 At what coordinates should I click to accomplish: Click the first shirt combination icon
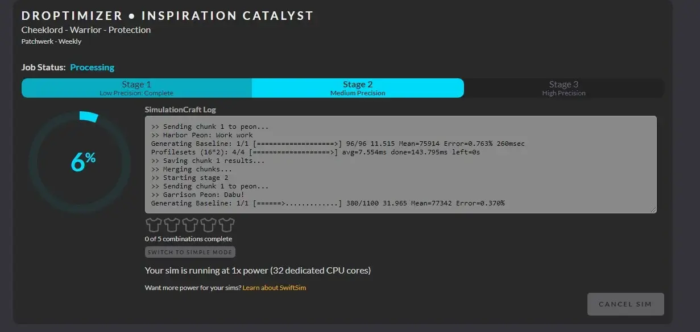tap(154, 225)
